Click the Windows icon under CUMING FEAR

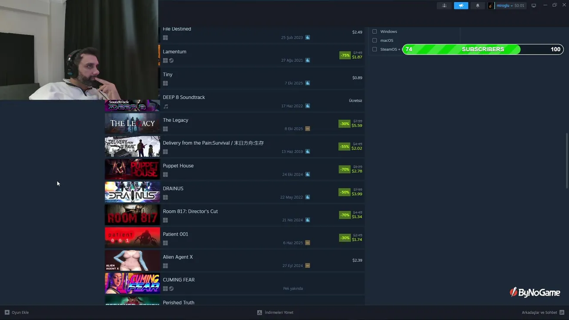(x=165, y=288)
